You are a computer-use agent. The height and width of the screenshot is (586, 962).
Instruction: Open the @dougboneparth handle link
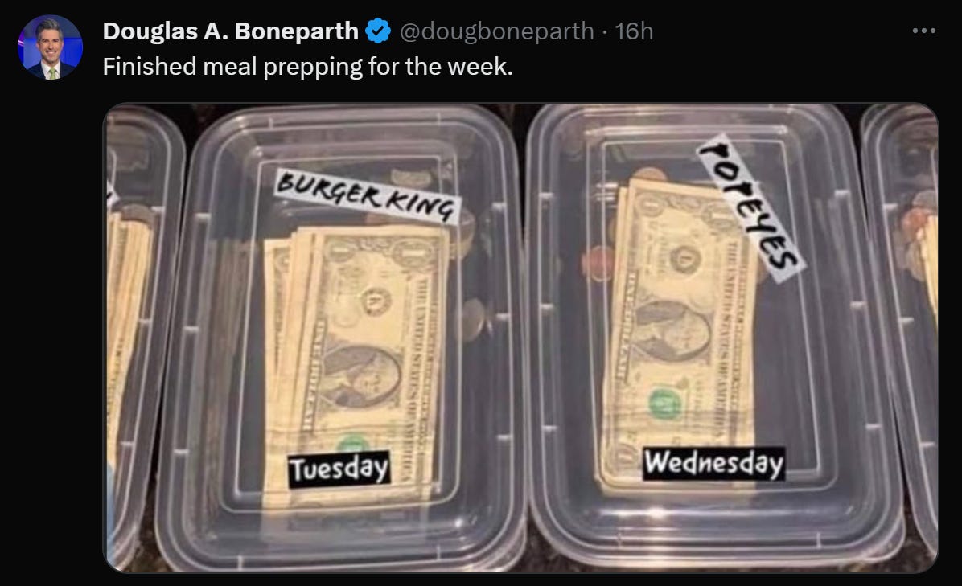coord(496,31)
